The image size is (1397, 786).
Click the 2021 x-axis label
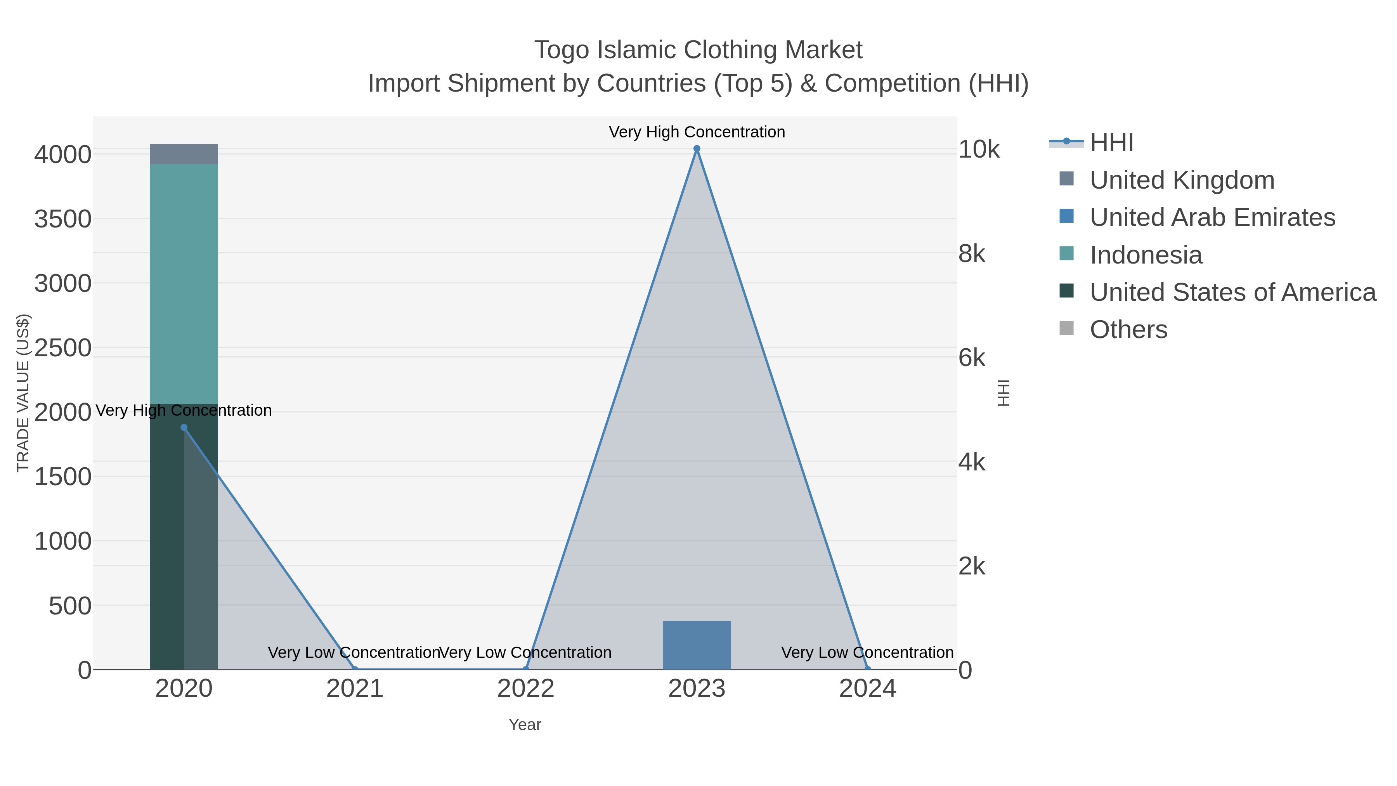tap(355, 689)
